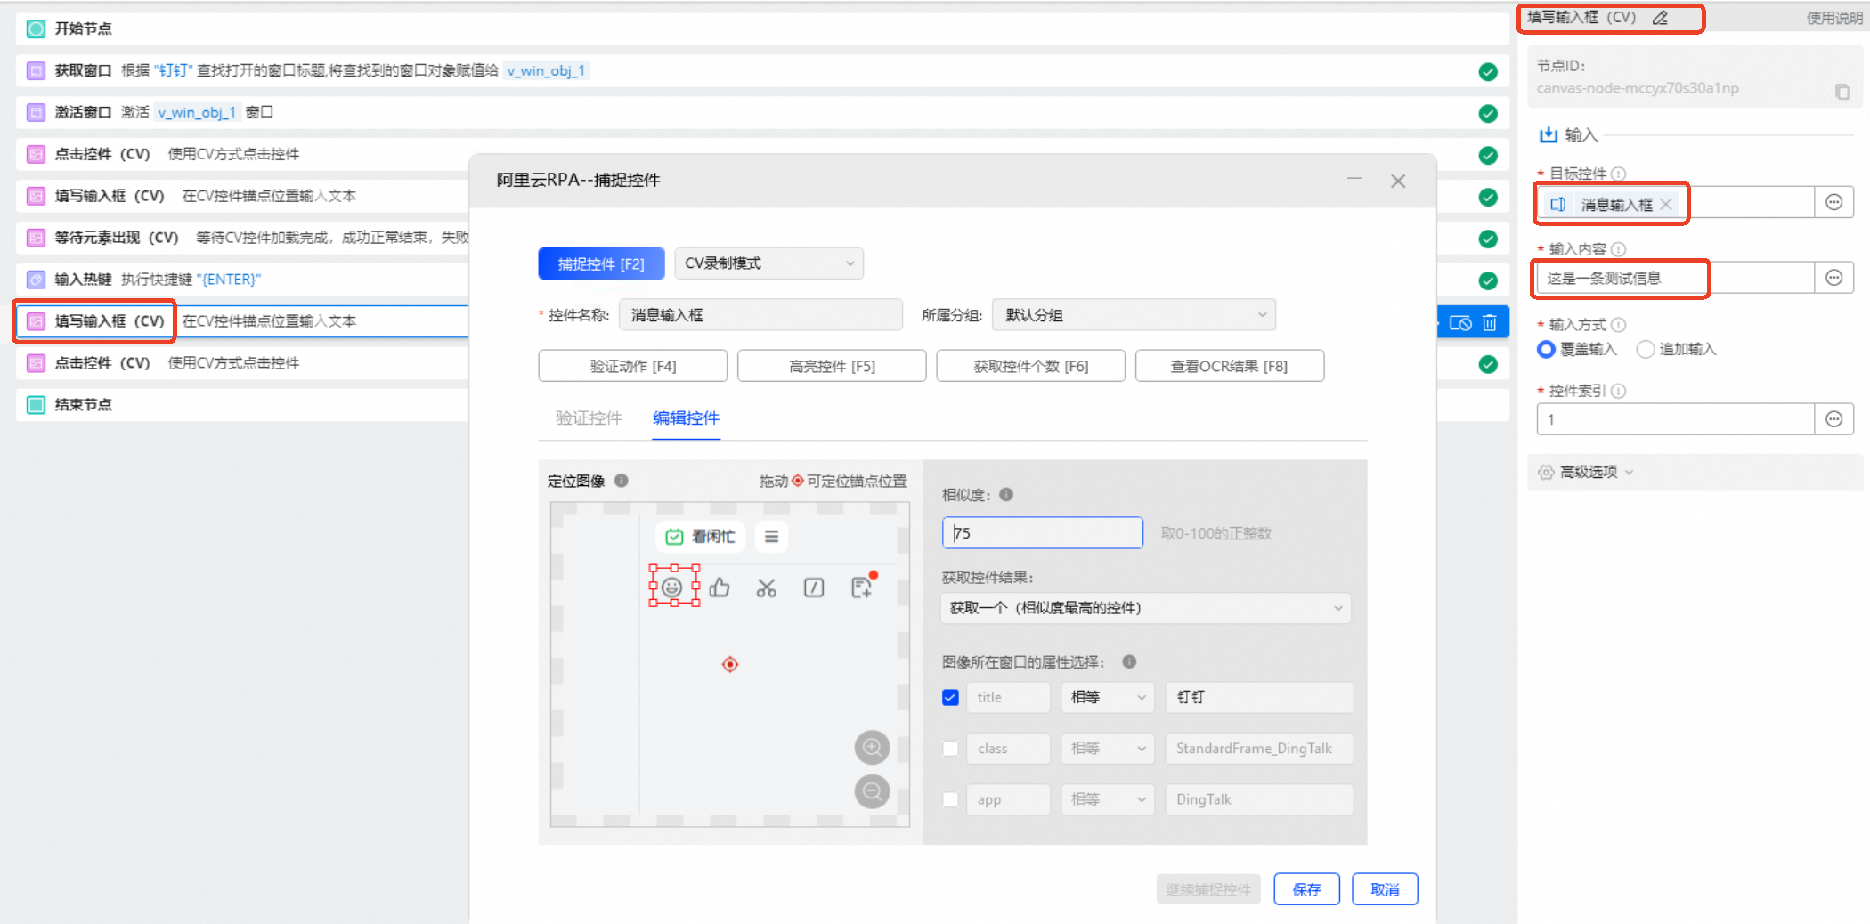The image size is (1870, 924).
Task: Uncheck the title attribute checkbox
Action: point(950,697)
